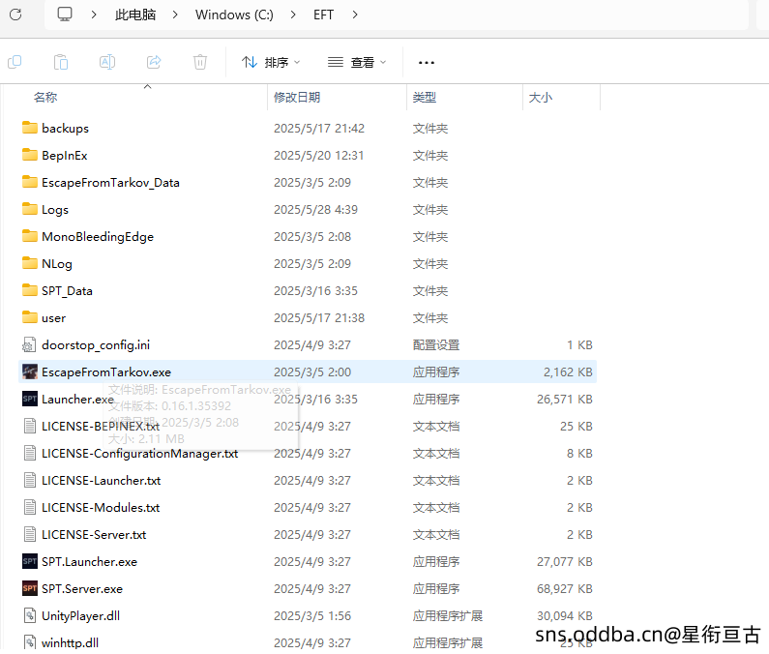Select the NLog folder icon
769x654 pixels.
coord(30,263)
